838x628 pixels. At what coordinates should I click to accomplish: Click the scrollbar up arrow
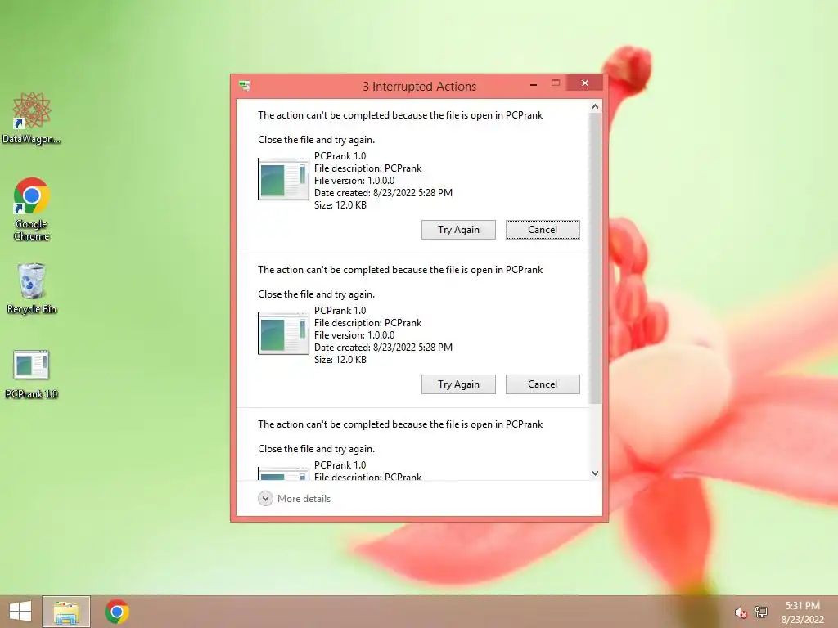pyautogui.click(x=596, y=107)
